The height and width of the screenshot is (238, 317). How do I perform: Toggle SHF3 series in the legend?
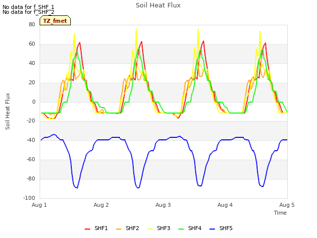point(158,228)
